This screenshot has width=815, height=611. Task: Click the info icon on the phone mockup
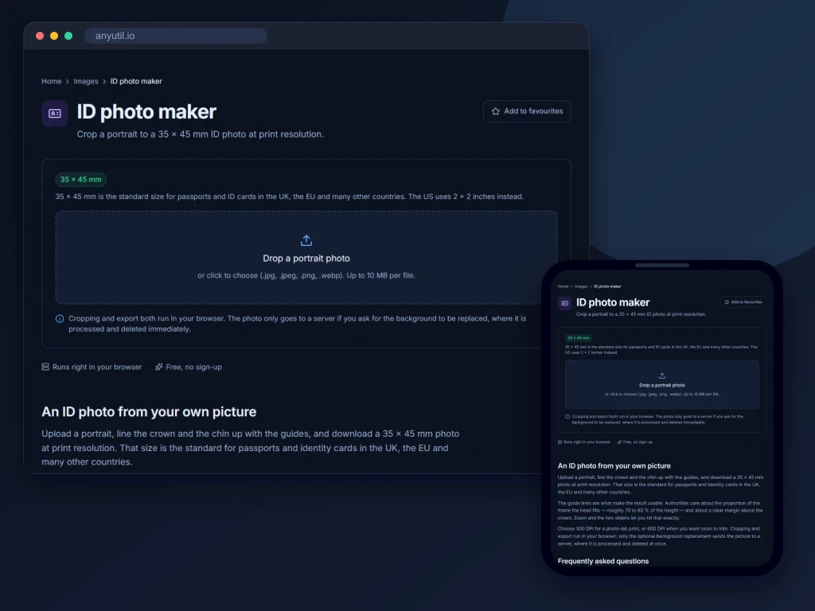(x=567, y=417)
